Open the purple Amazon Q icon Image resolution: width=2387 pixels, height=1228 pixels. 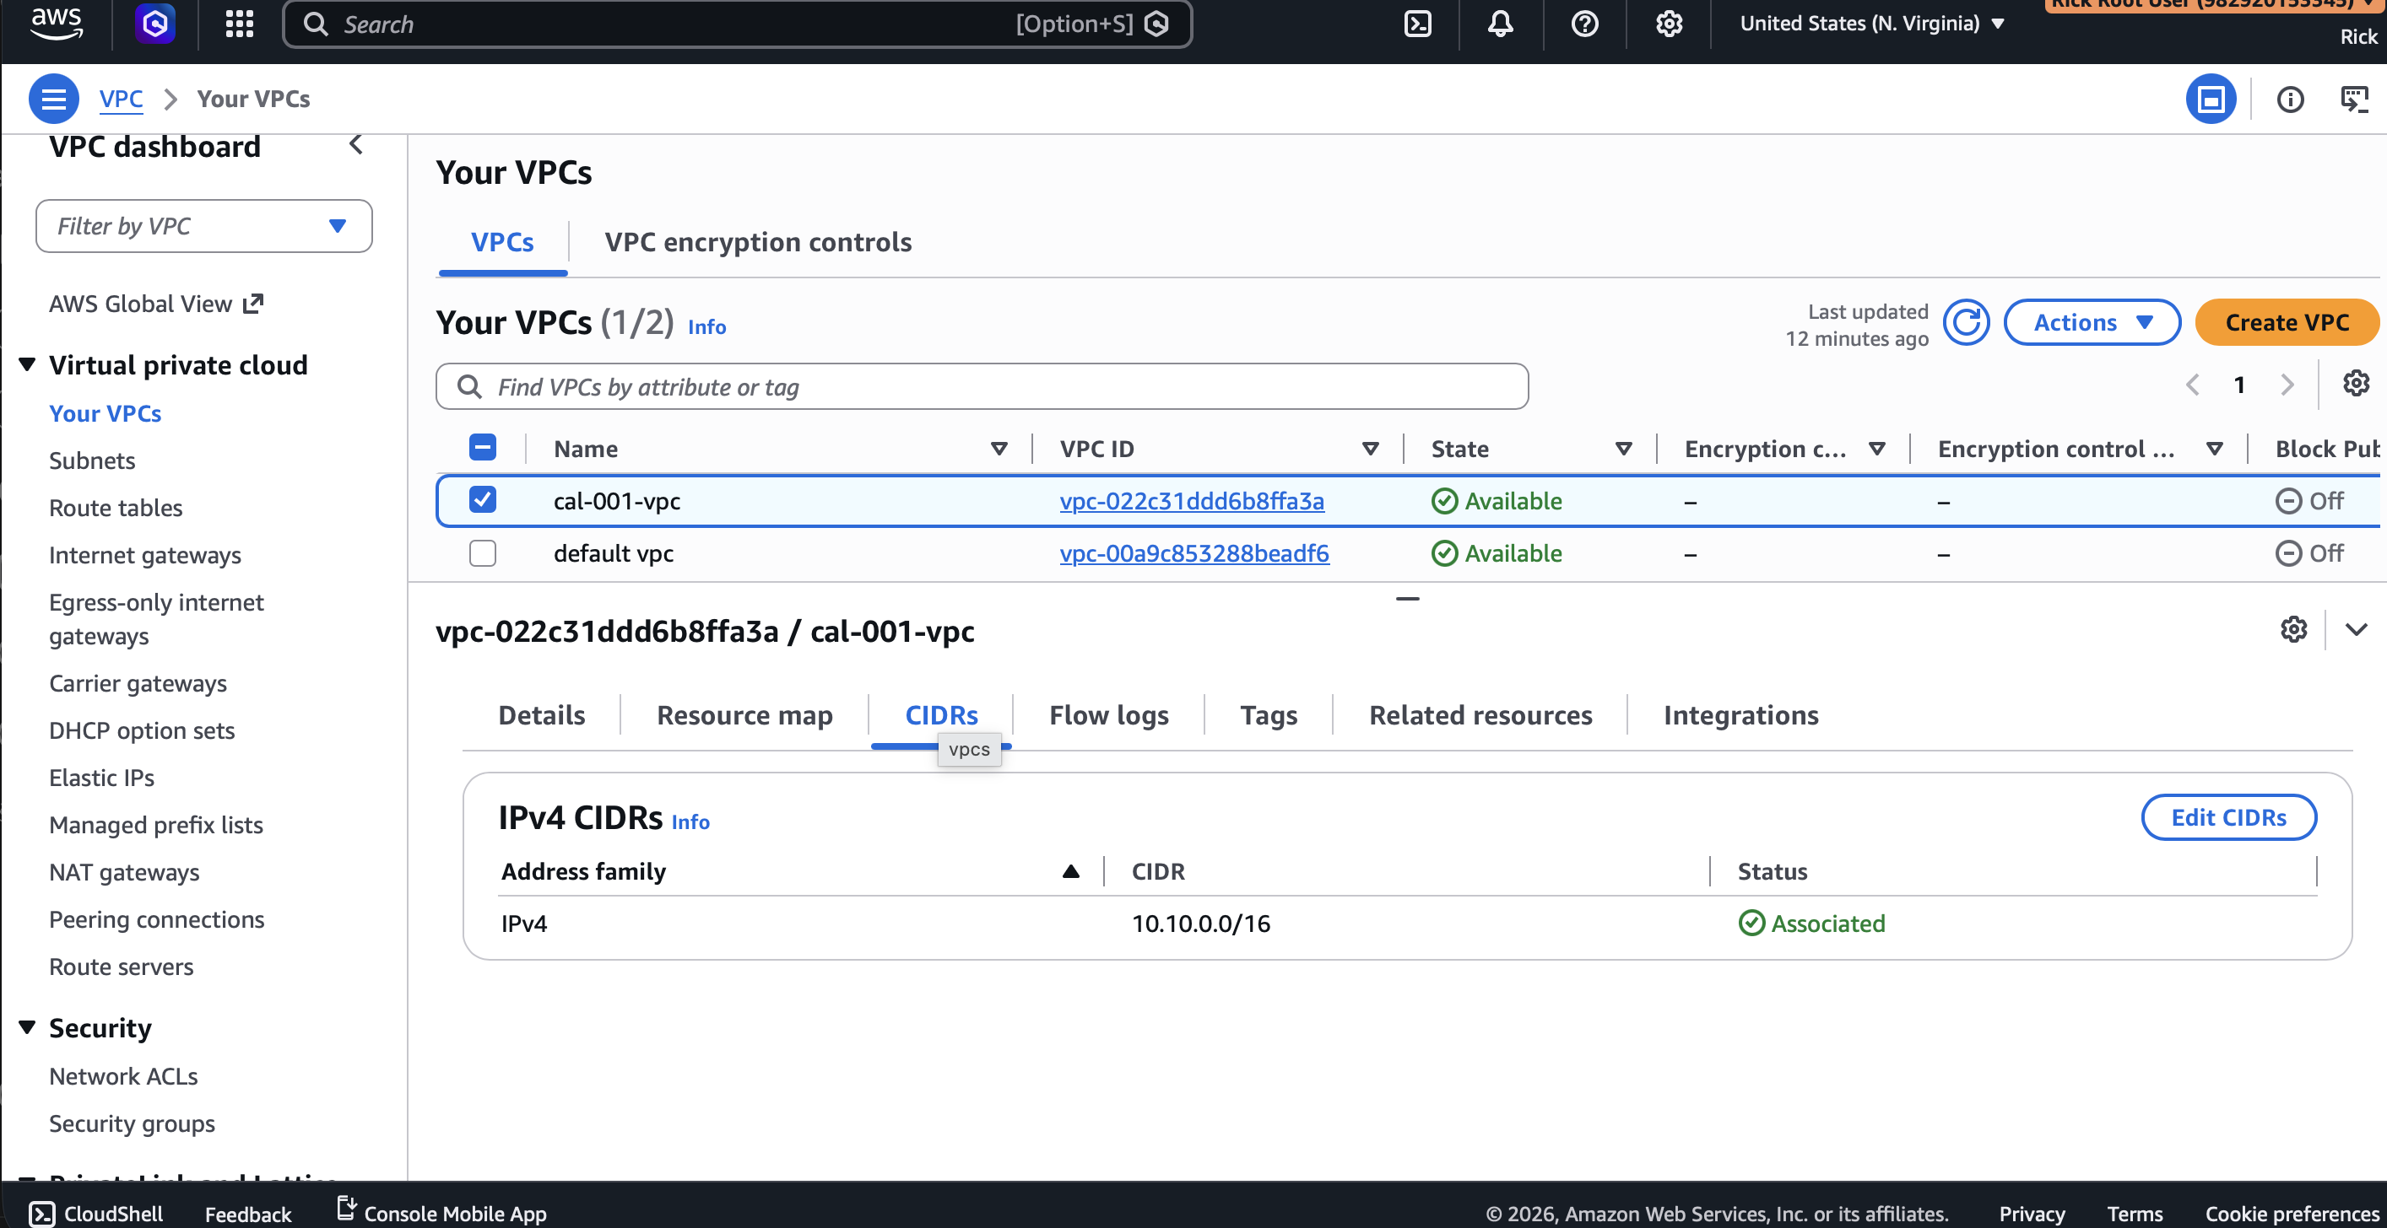coord(154,23)
